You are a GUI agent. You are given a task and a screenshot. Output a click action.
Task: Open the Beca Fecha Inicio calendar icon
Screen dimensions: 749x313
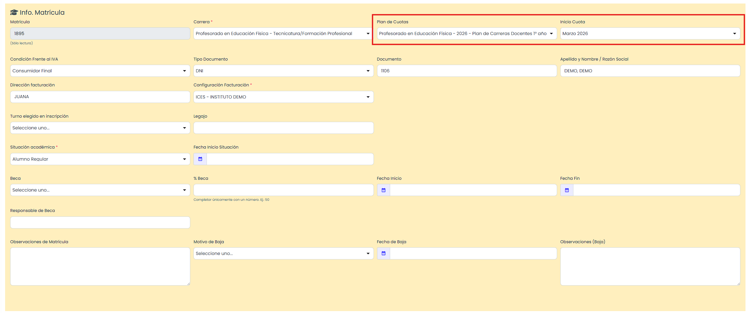pyautogui.click(x=383, y=190)
